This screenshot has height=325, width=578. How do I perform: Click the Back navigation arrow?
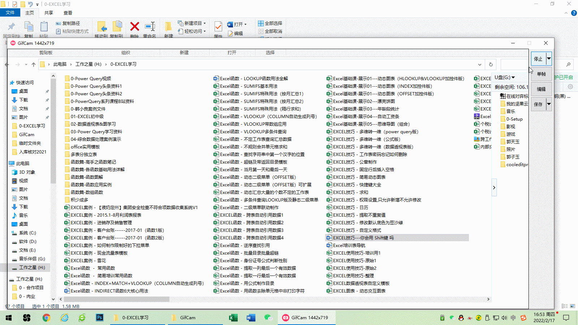coord(7,64)
